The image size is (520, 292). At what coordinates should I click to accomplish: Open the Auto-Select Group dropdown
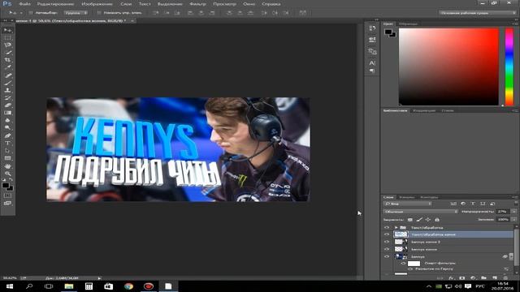[x=76, y=13]
